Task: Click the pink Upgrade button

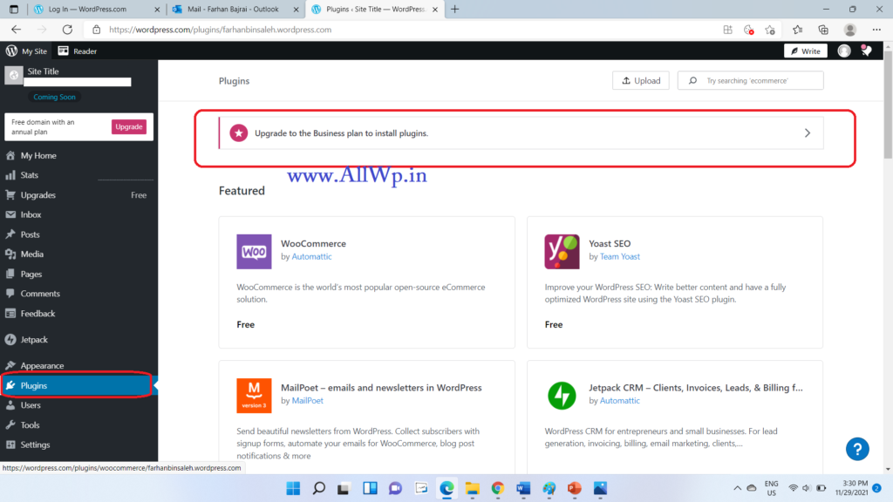Action: pyautogui.click(x=129, y=127)
